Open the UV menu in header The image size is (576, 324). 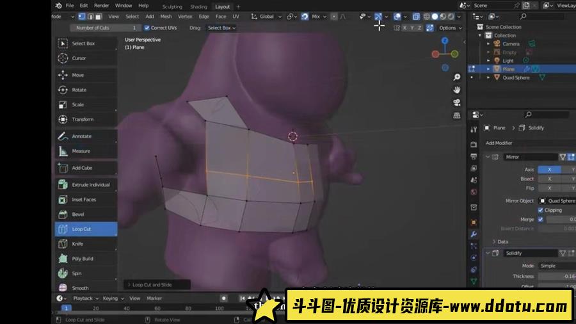tap(236, 17)
